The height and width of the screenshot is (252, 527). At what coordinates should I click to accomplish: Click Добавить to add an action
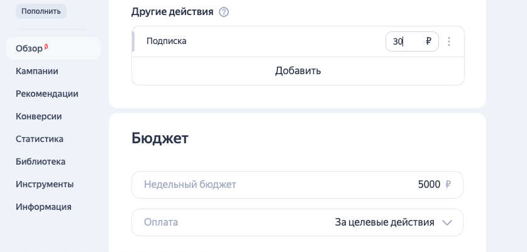point(298,70)
